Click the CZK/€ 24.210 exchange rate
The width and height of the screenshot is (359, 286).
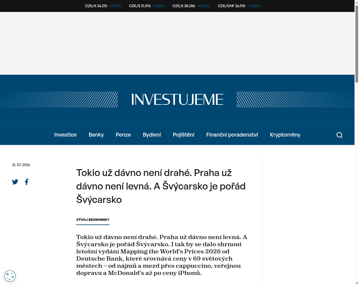point(96,6)
